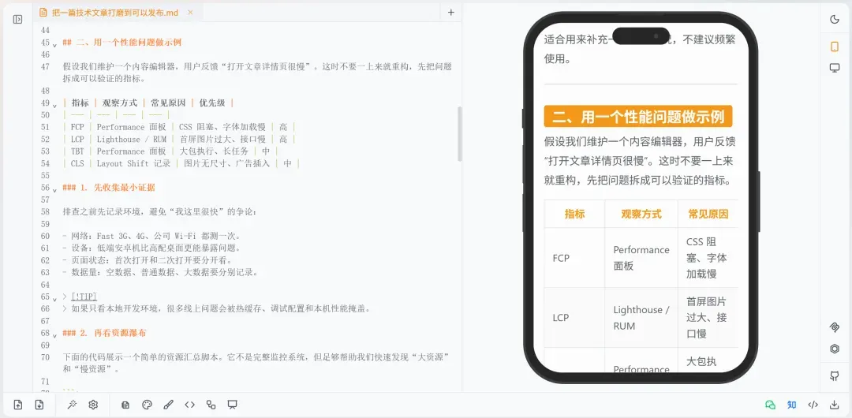Image resolution: width=852 pixels, height=418 pixels.
Task: Click the export file download icon
Action: coord(39,405)
